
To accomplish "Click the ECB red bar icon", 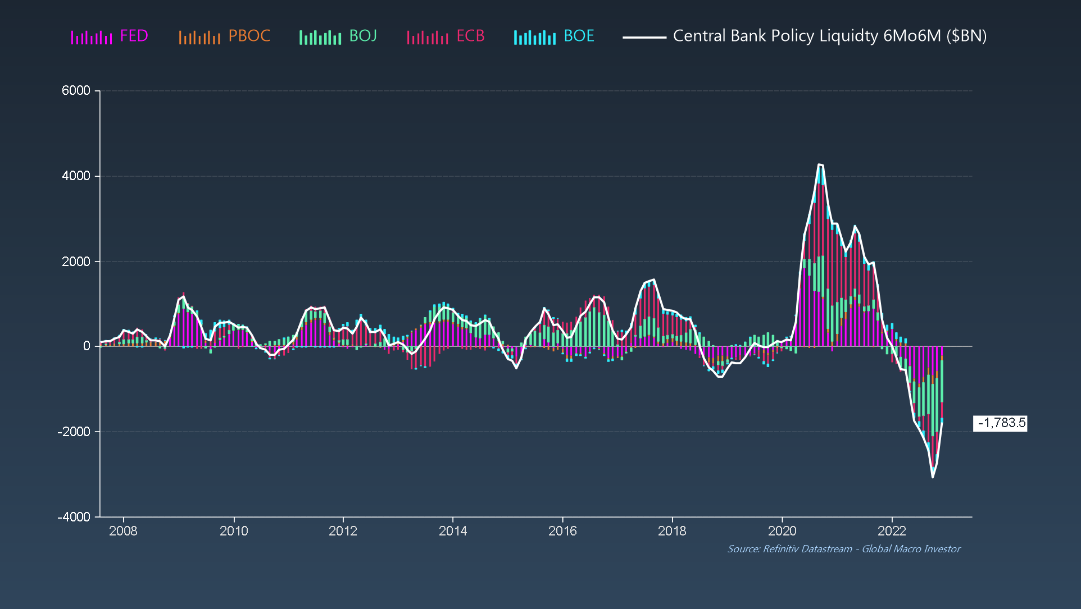I will coord(428,38).
